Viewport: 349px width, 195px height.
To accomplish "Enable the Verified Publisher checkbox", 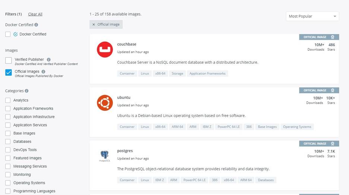I will (x=9, y=60).
